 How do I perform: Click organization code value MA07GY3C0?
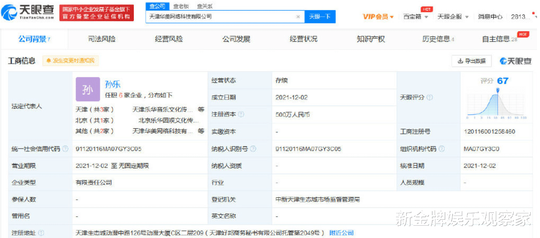pyautogui.click(x=481, y=149)
